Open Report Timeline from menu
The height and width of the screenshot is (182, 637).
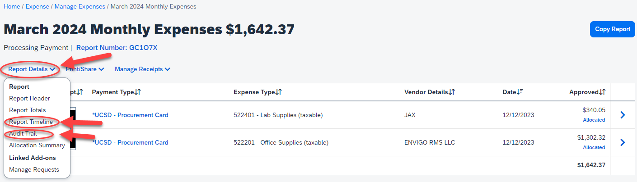[x=31, y=122]
